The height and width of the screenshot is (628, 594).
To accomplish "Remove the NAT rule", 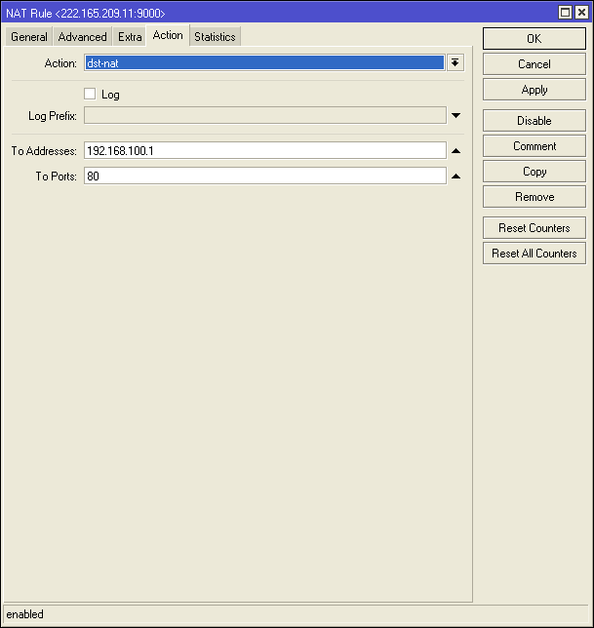I will click(x=534, y=197).
